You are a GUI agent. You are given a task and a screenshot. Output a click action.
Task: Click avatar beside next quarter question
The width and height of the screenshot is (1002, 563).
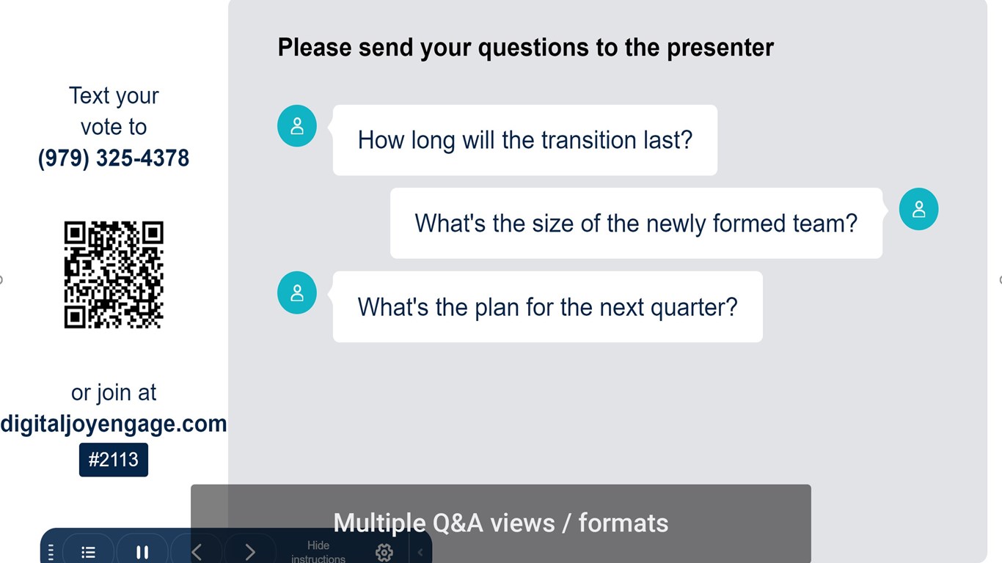point(297,292)
